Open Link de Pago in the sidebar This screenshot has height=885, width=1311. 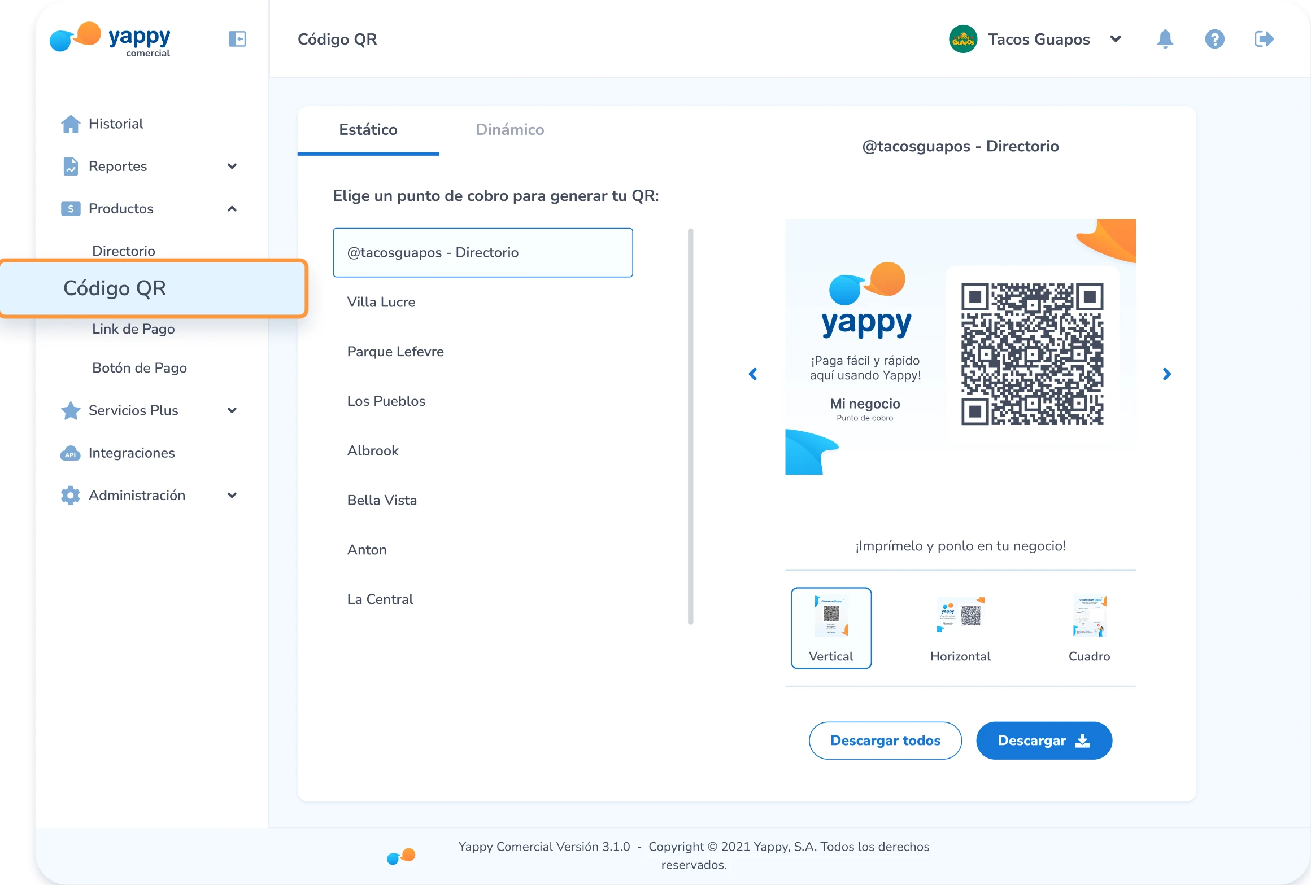pos(133,329)
